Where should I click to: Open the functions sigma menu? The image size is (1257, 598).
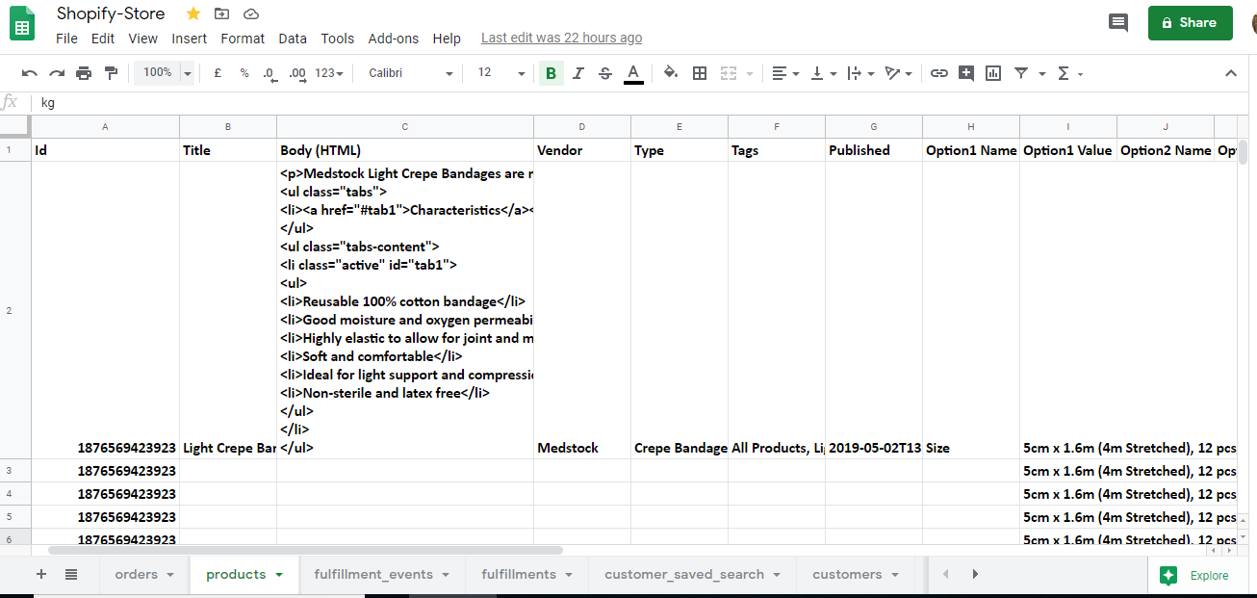pyautogui.click(x=1069, y=73)
